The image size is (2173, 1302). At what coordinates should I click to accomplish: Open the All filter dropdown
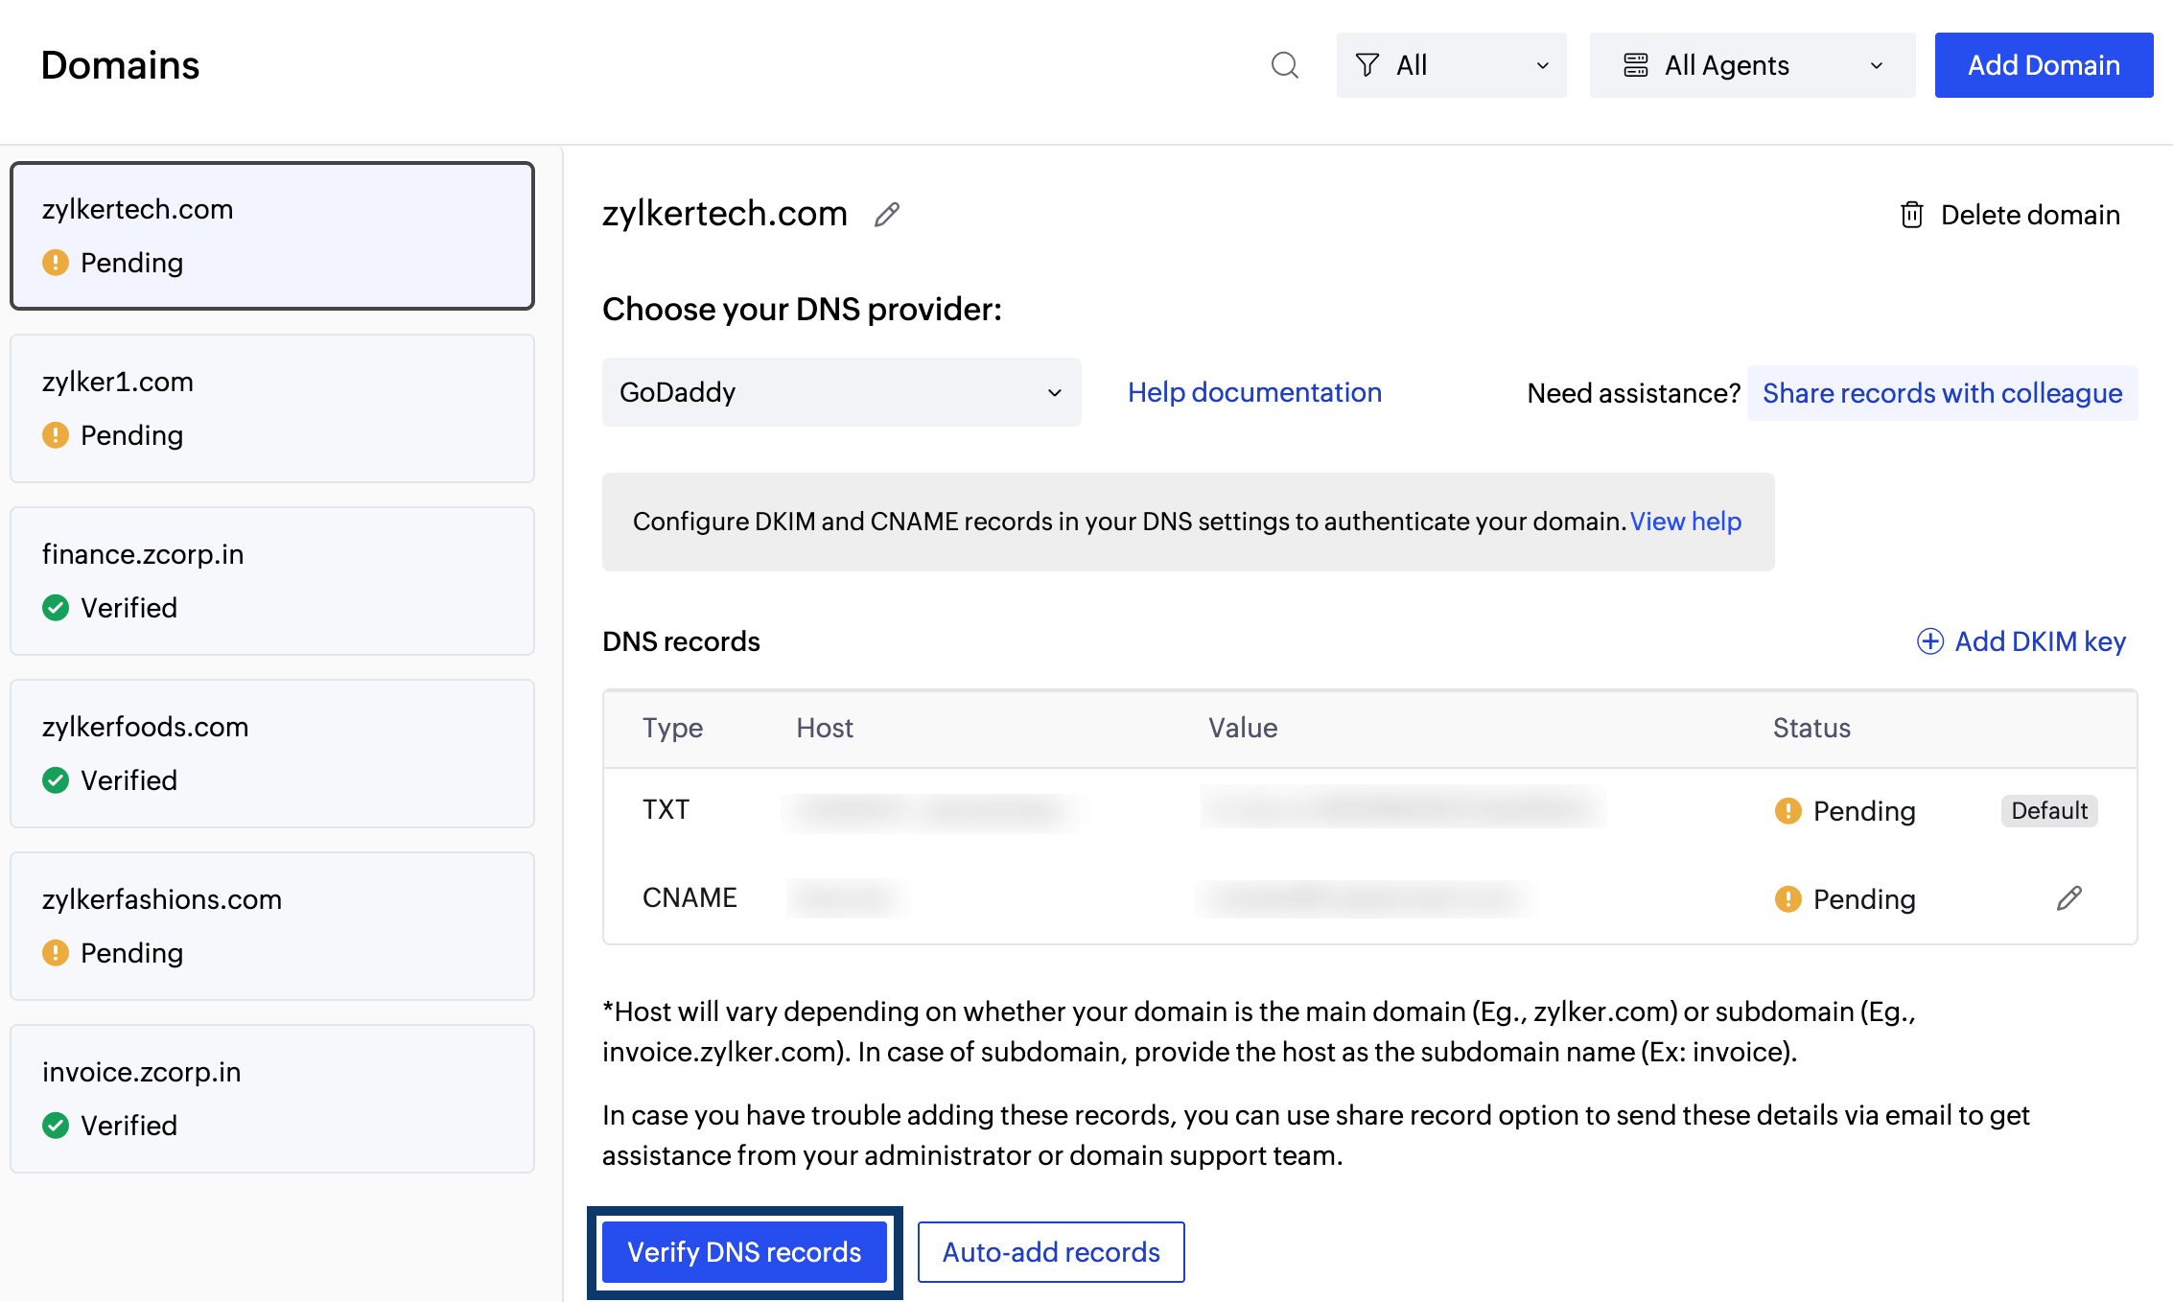coord(1451,65)
